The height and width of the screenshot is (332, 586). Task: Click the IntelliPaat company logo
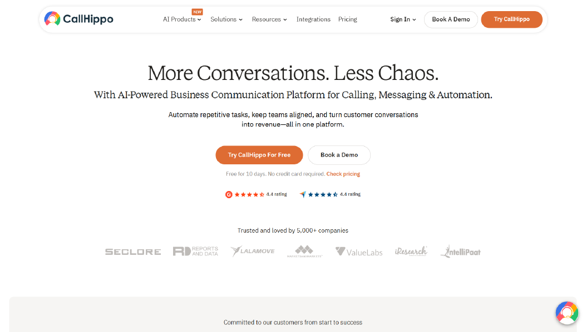(x=460, y=251)
